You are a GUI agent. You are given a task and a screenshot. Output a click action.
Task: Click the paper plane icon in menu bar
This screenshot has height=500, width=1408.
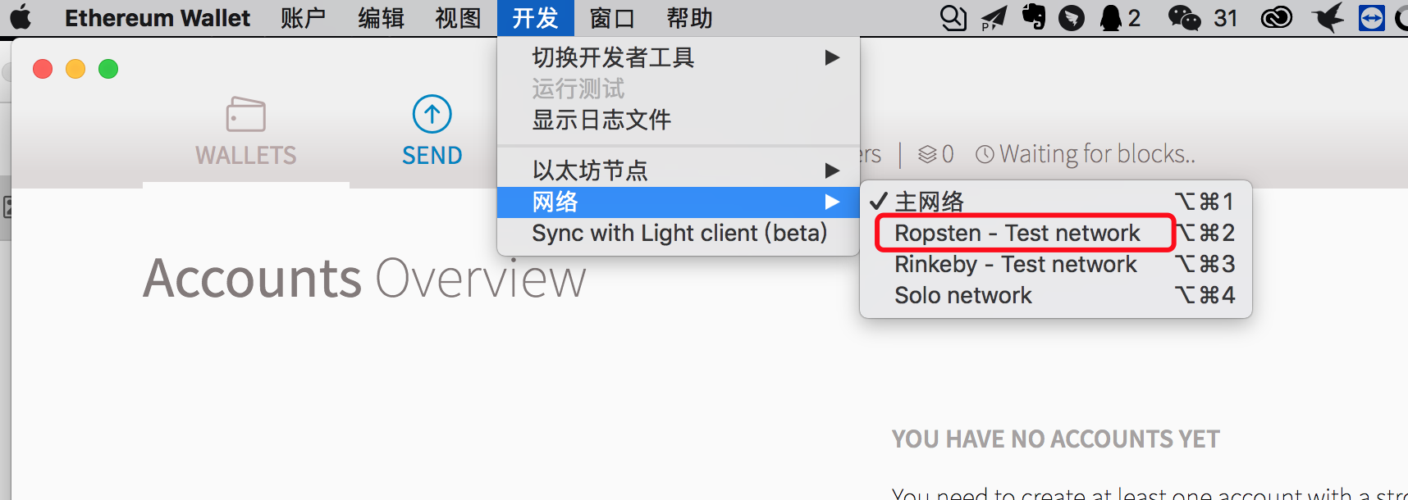click(994, 17)
